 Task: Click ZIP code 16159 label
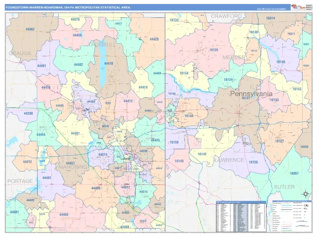(174, 142)
